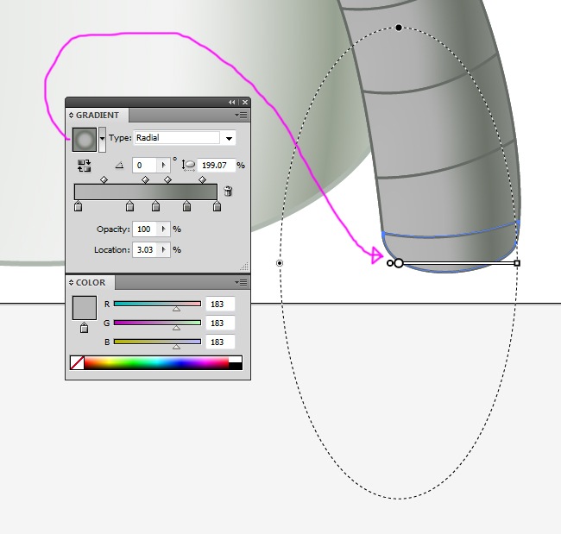Click the white swatch at spectrum end
This screenshot has width=561, height=534.
click(236, 360)
